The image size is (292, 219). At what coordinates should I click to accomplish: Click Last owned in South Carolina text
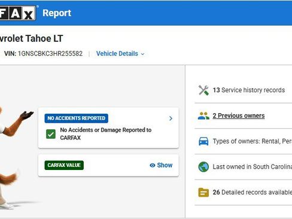pyautogui.click(x=253, y=167)
